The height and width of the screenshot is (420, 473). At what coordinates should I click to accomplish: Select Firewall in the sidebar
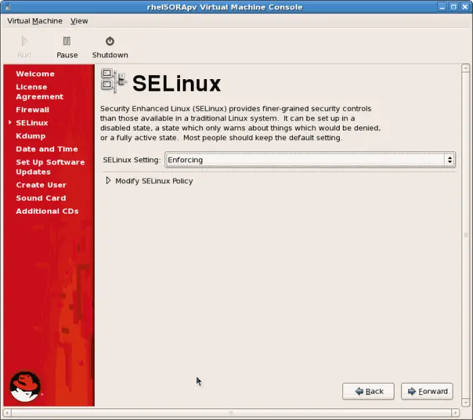(x=32, y=110)
